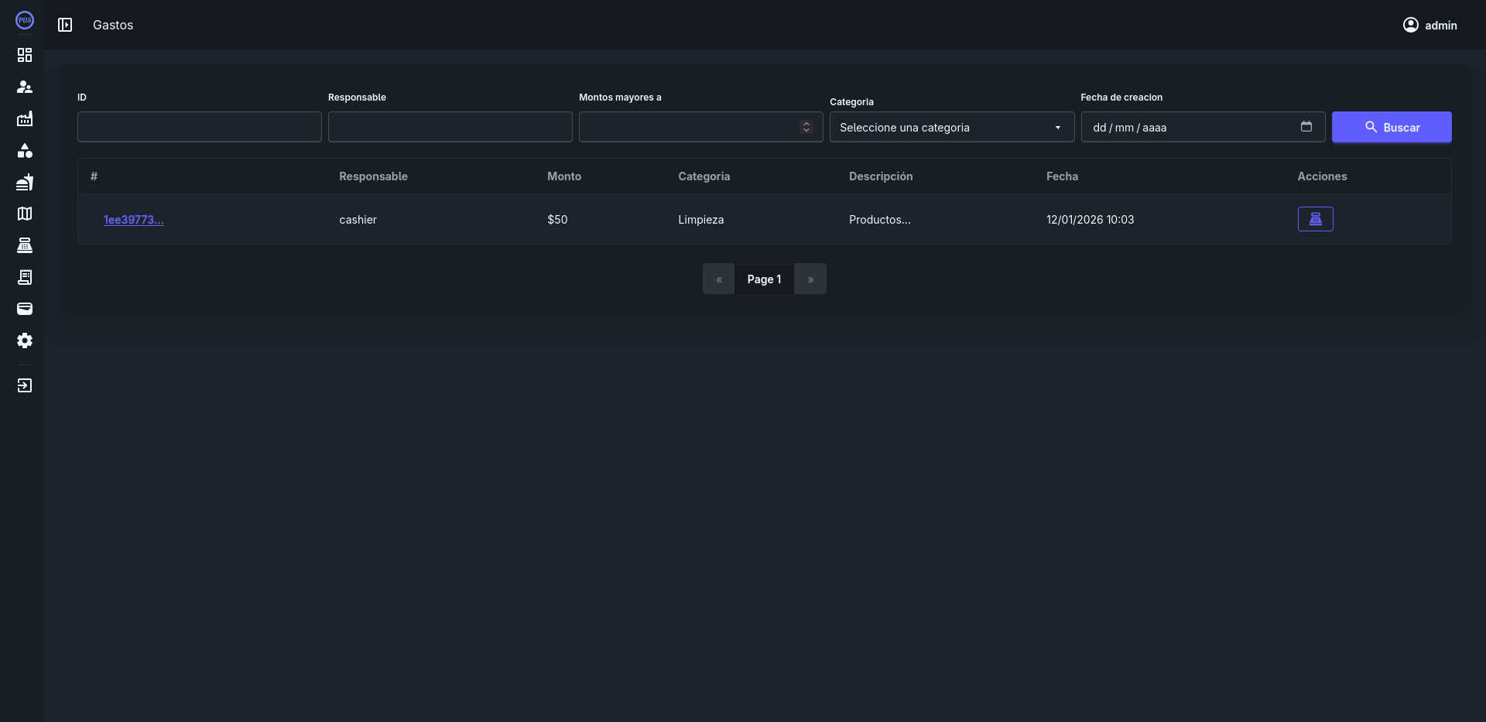Open the cash register sidebar icon
This screenshot has height=722, width=1486.
25,245
